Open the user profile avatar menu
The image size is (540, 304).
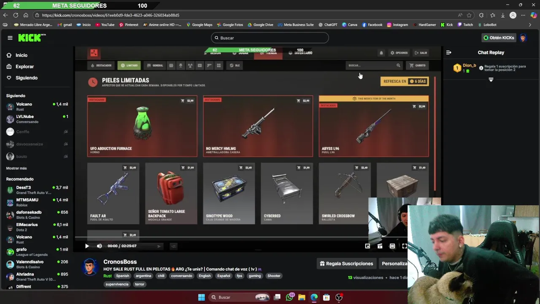click(x=524, y=38)
